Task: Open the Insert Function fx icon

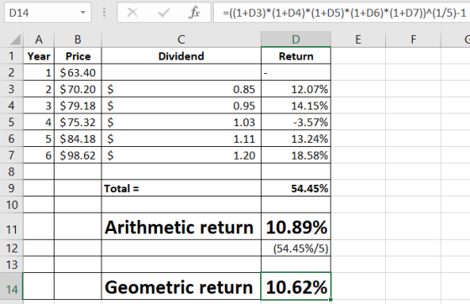Action: [194, 13]
